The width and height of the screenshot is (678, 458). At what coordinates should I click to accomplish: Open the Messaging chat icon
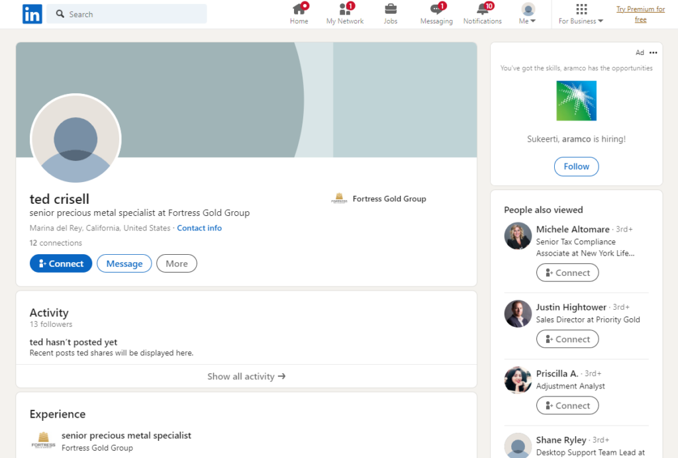coord(436,9)
